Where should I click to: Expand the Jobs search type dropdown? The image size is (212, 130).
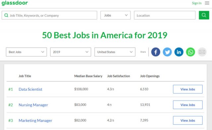[116, 15]
